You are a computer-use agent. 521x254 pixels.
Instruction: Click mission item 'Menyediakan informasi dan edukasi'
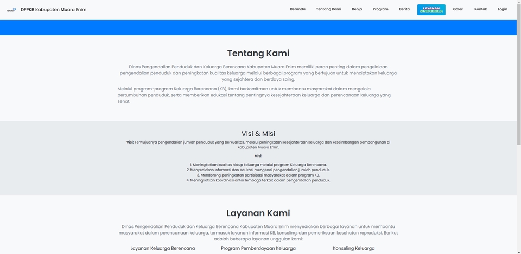click(x=258, y=170)
